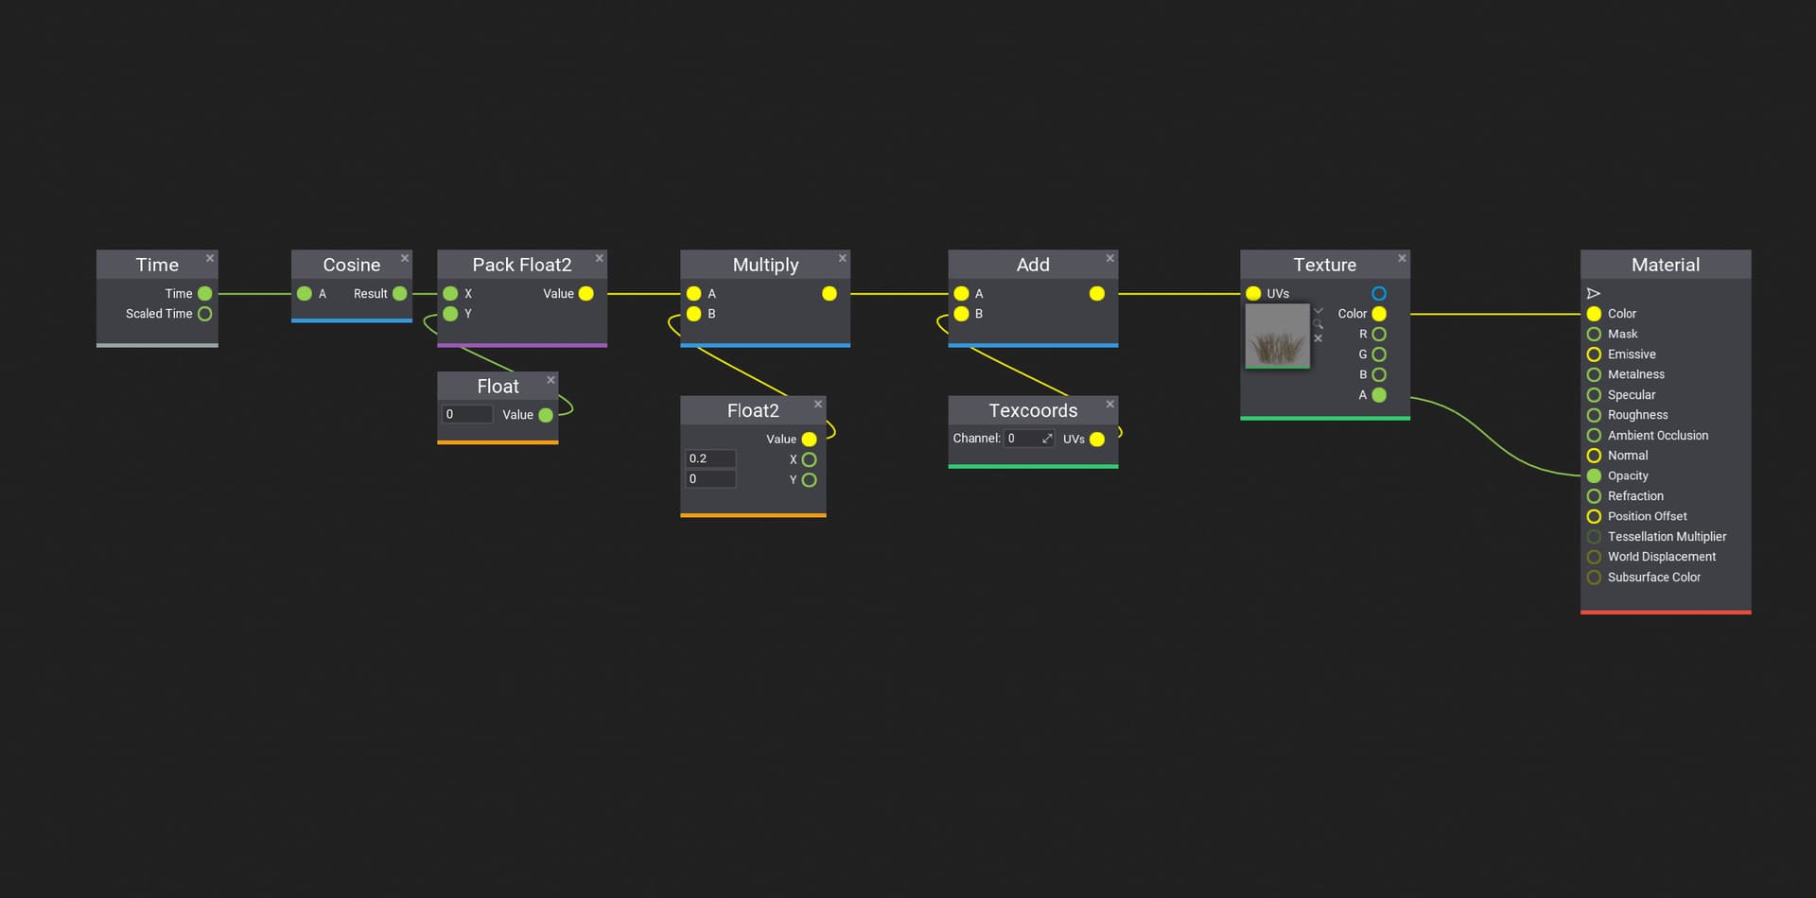Click the Normal input pin on the Material node
1816x898 pixels.
pos(1594,456)
